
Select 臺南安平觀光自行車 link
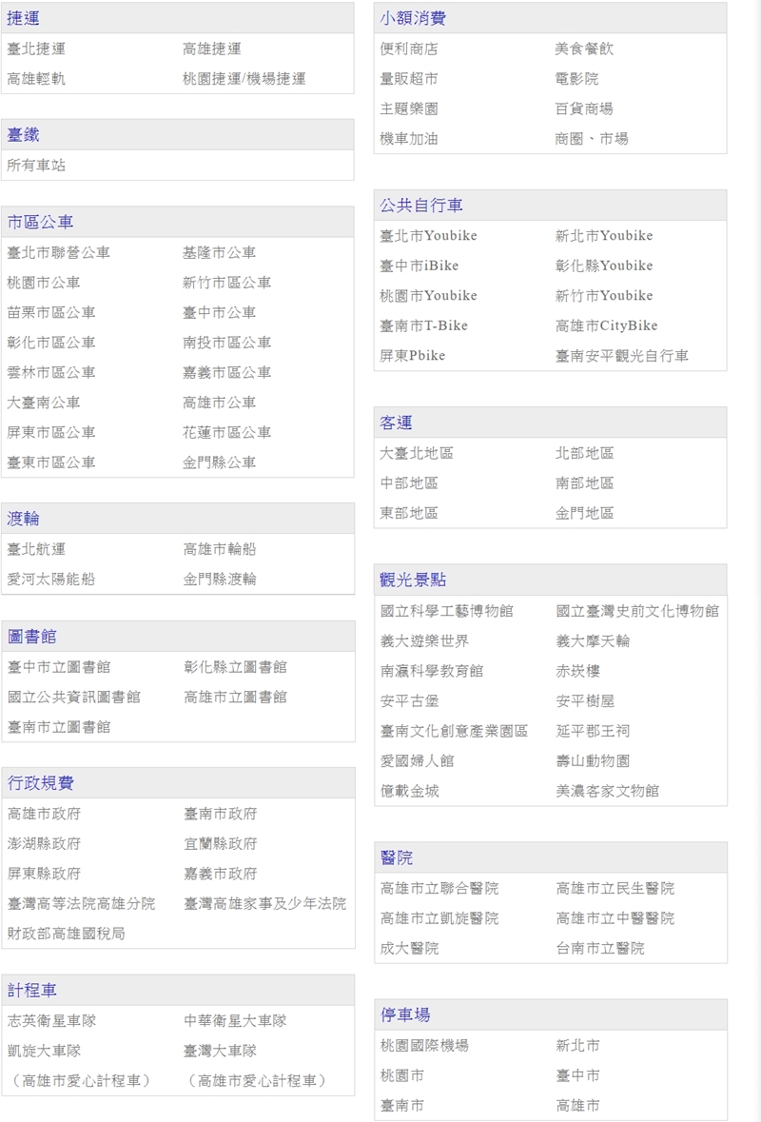pos(622,356)
